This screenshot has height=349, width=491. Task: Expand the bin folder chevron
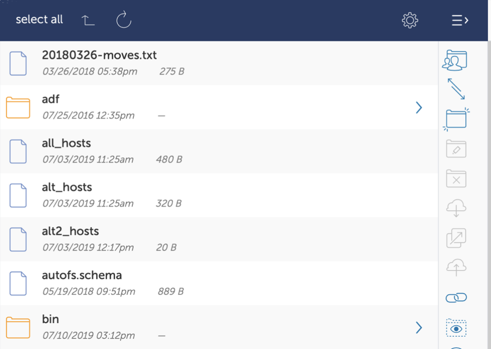pos(419,328)
